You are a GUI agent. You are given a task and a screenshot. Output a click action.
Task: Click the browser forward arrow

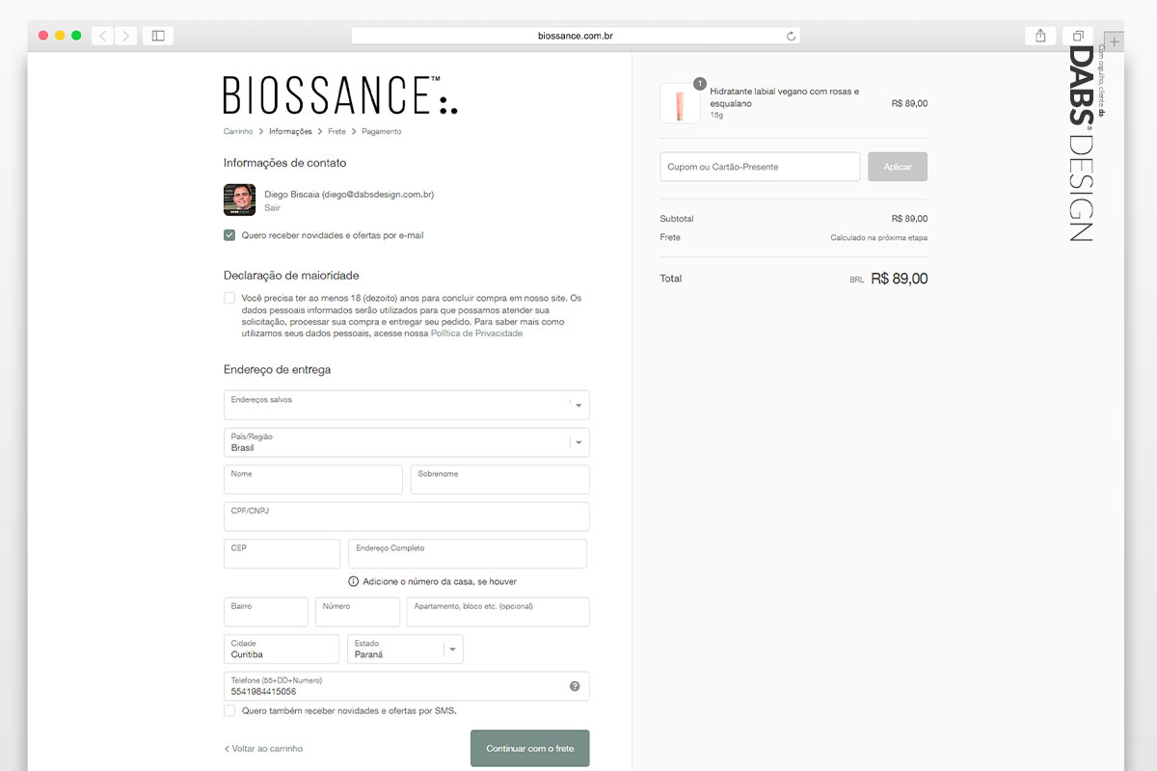tap(126, 36)
